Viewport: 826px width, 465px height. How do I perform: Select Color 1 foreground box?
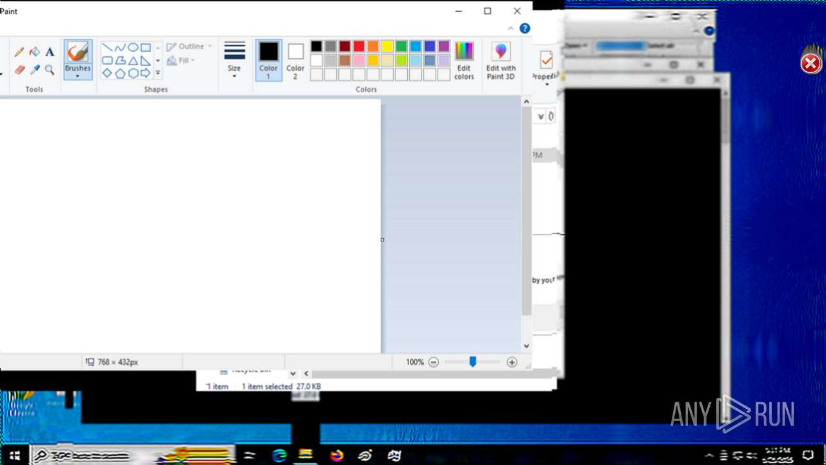coord(268,61)
